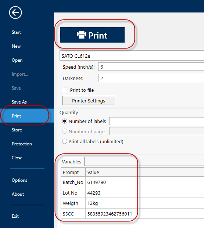Open Printer Settings
204x228 pixels.
(x=89, y=101)
